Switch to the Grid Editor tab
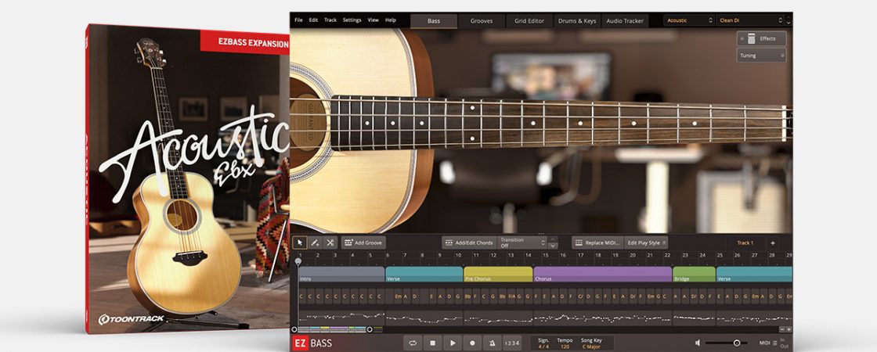This screenshot has height=352, width=877. (529, 21)
